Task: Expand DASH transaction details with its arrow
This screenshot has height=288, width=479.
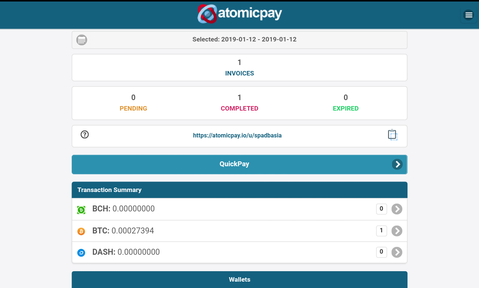Action: pos(397,252)
